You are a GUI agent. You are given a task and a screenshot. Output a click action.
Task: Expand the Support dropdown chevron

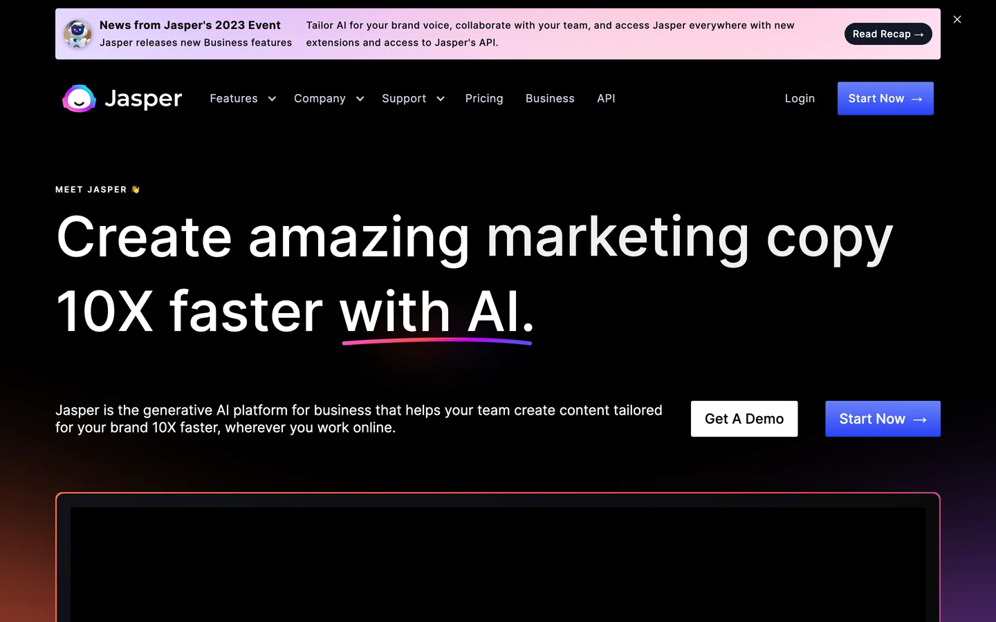point(440,99)
